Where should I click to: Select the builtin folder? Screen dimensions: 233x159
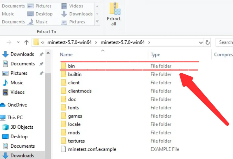click(x=75, y=74)
